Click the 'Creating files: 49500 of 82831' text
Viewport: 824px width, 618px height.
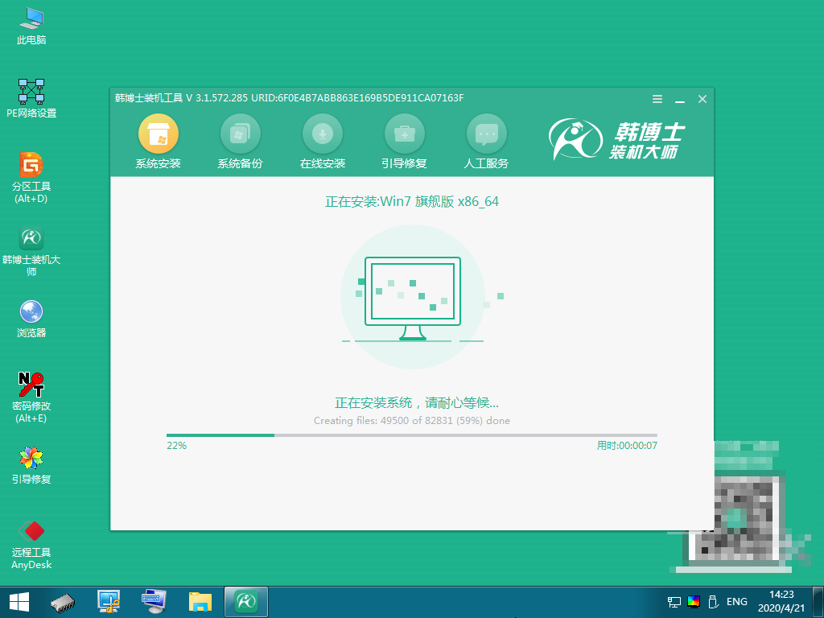pos(385,420)
